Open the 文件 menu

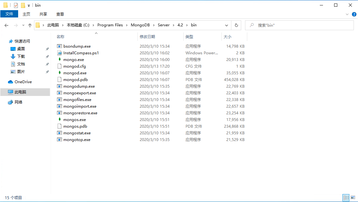pos(9,14)
